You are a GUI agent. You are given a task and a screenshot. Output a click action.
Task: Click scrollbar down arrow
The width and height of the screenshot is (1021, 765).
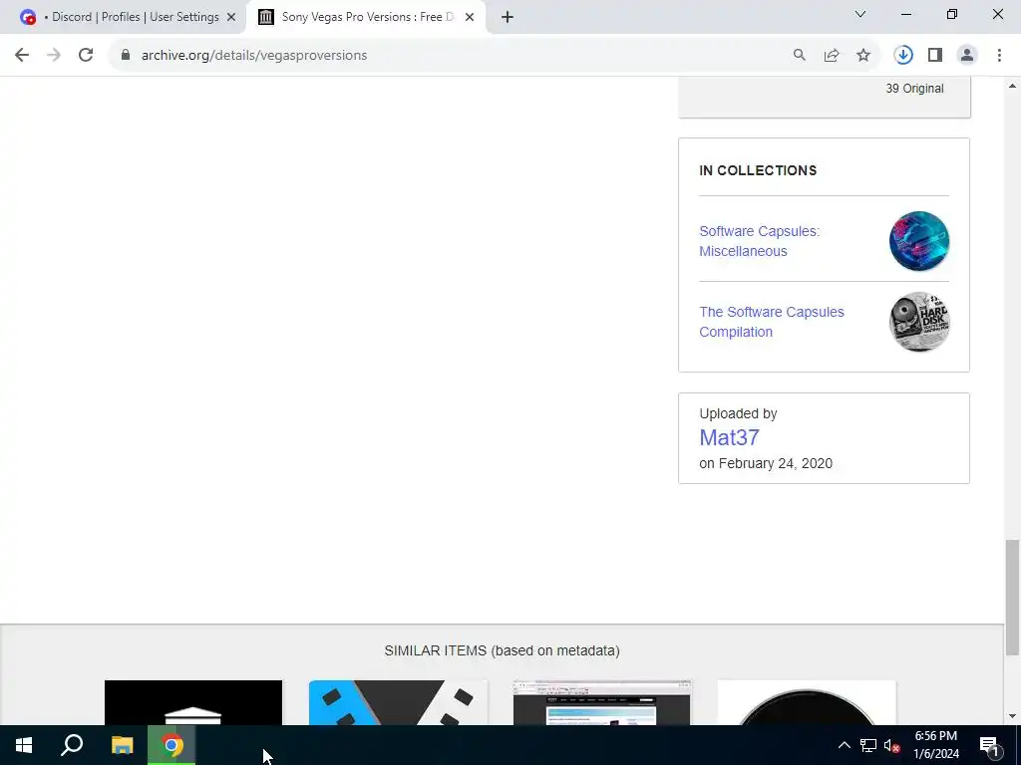1013,716
